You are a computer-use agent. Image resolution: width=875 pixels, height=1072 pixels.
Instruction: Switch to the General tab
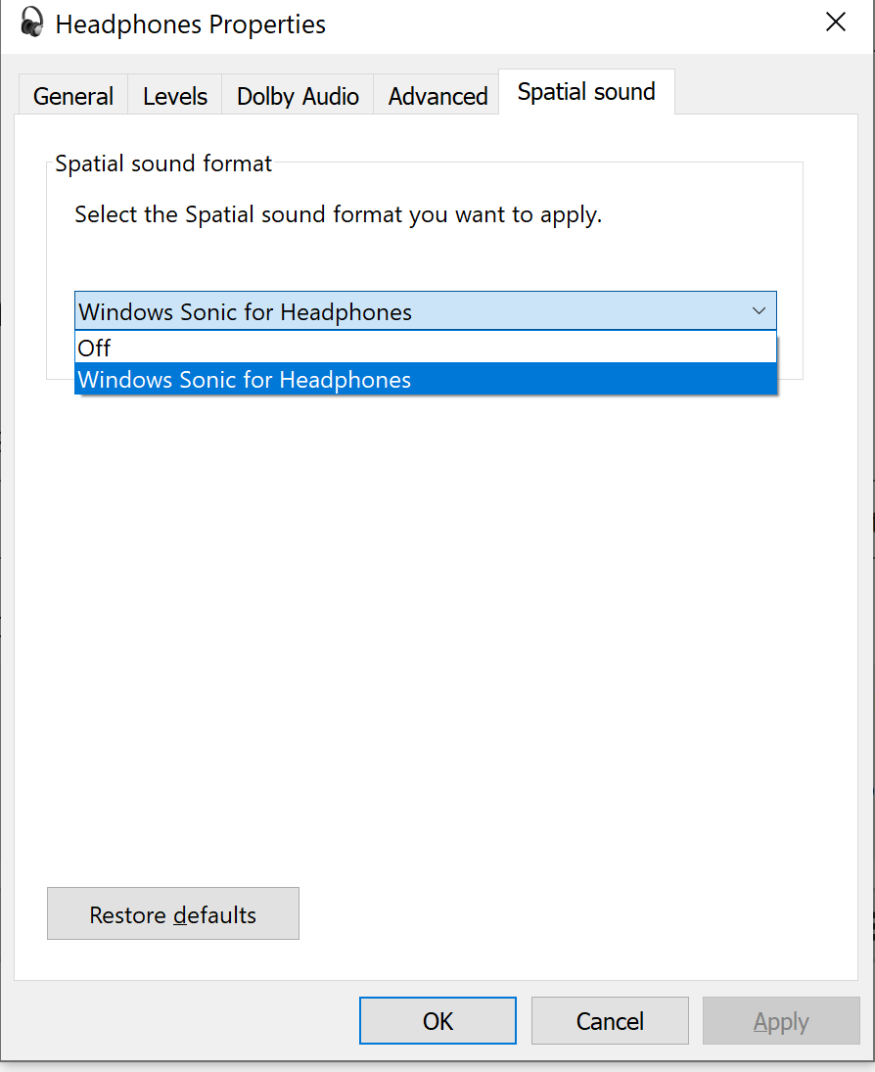point(73,96)
